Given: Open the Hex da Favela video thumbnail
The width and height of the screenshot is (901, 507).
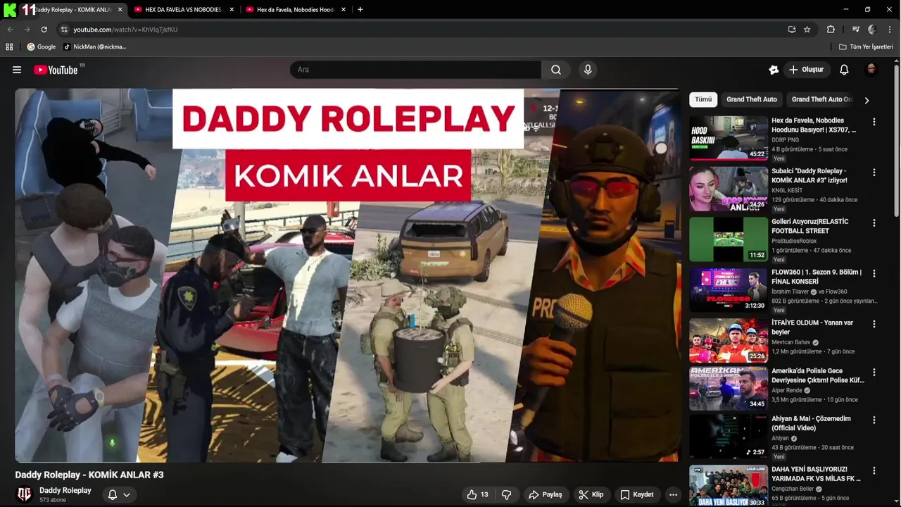Looking at the screenshot, I should (x=729, y=138).
